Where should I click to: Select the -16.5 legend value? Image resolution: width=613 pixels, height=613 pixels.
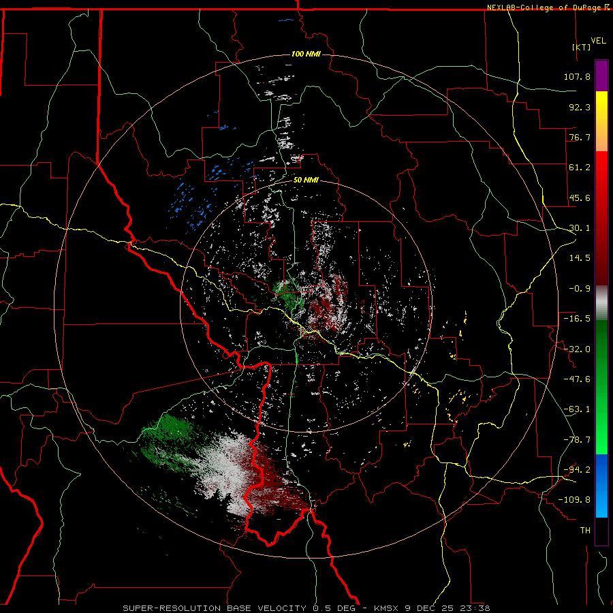(577, 319)
